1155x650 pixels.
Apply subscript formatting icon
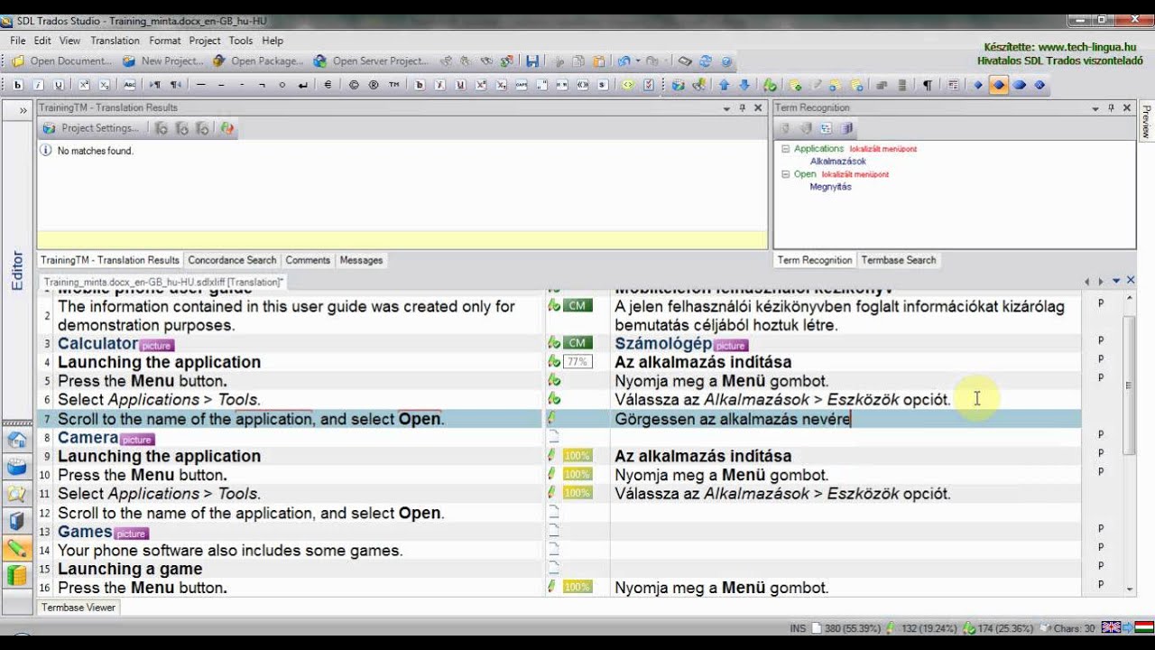[105, 85]
